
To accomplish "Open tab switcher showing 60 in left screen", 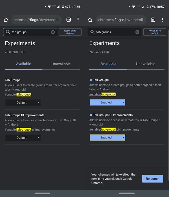I will click(x=68, y=20).
